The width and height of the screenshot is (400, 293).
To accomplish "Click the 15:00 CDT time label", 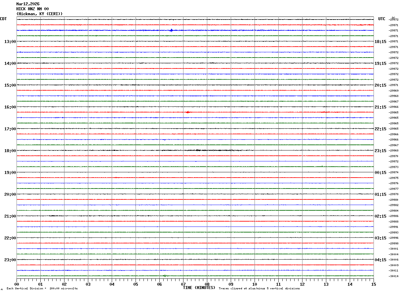I will (x=10, y=85).
